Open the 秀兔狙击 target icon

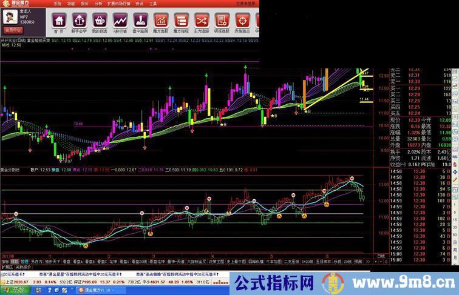pos(242,22)
